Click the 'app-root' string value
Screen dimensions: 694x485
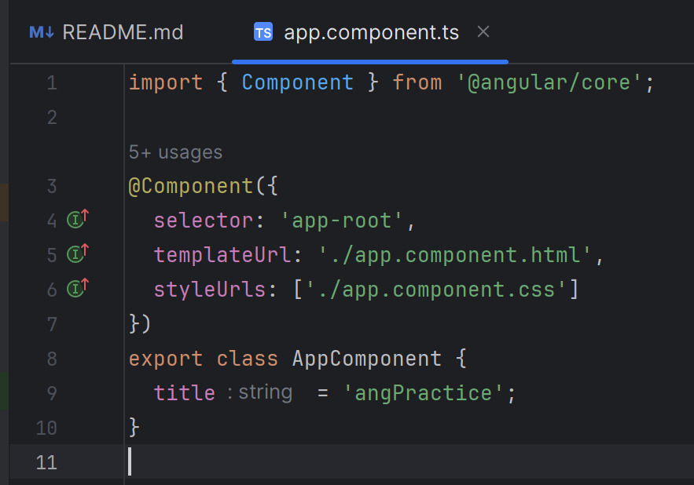341,221
